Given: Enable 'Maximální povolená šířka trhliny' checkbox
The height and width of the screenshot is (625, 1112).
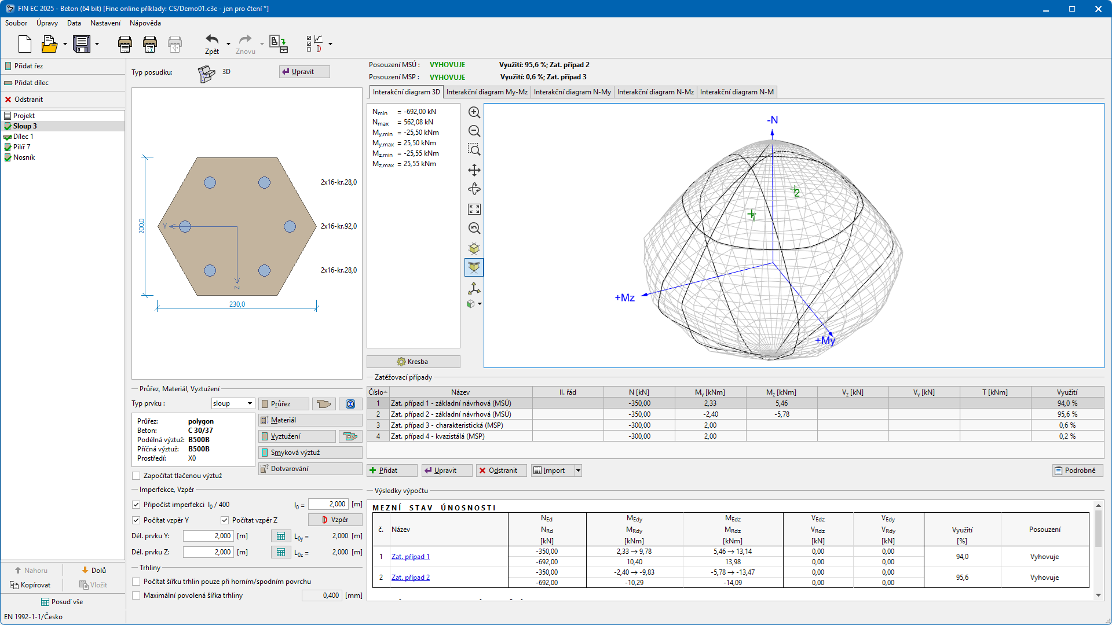Looking at the screenshot, I should (x=137, y=595).
